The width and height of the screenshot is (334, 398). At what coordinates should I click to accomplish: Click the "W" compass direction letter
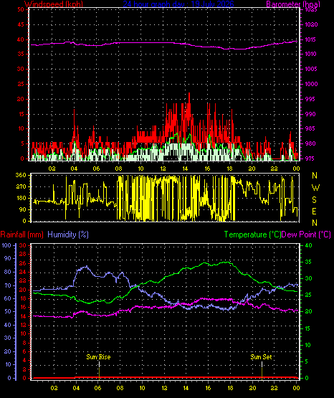[315, 188]
